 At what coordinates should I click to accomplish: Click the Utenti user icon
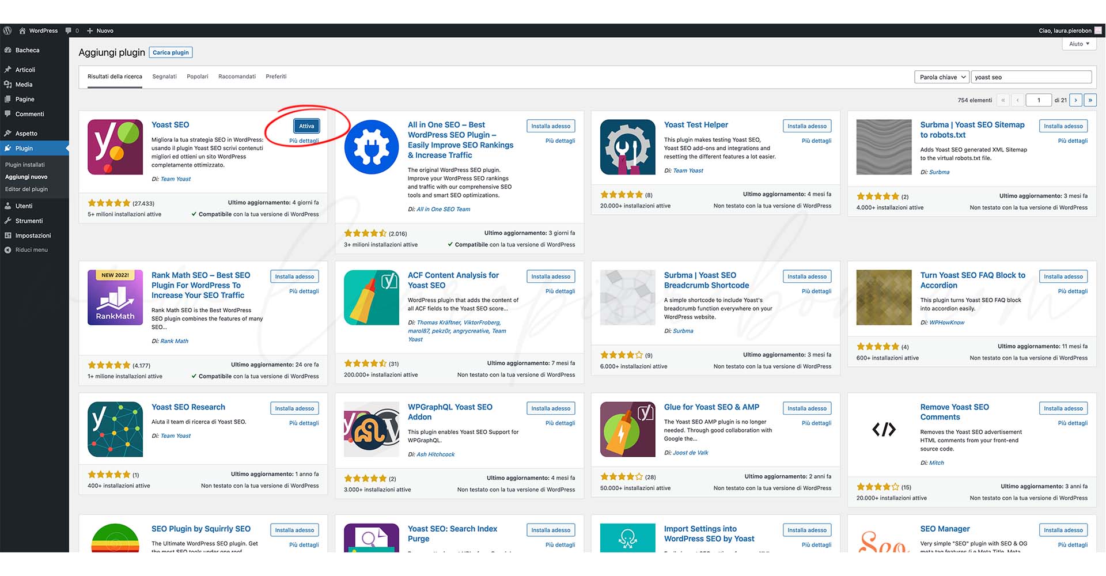(8, 206)
